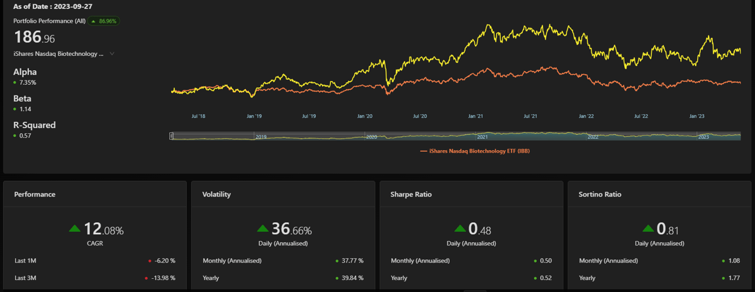The height and width of the screenshot is (292, 755).
Task: Click the 2022 marker in range navigator
Action: 593,137
